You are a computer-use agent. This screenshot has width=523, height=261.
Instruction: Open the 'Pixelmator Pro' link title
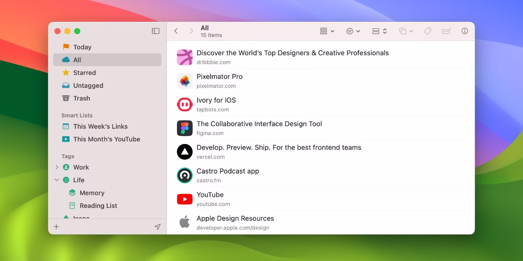tap(220, 77)
